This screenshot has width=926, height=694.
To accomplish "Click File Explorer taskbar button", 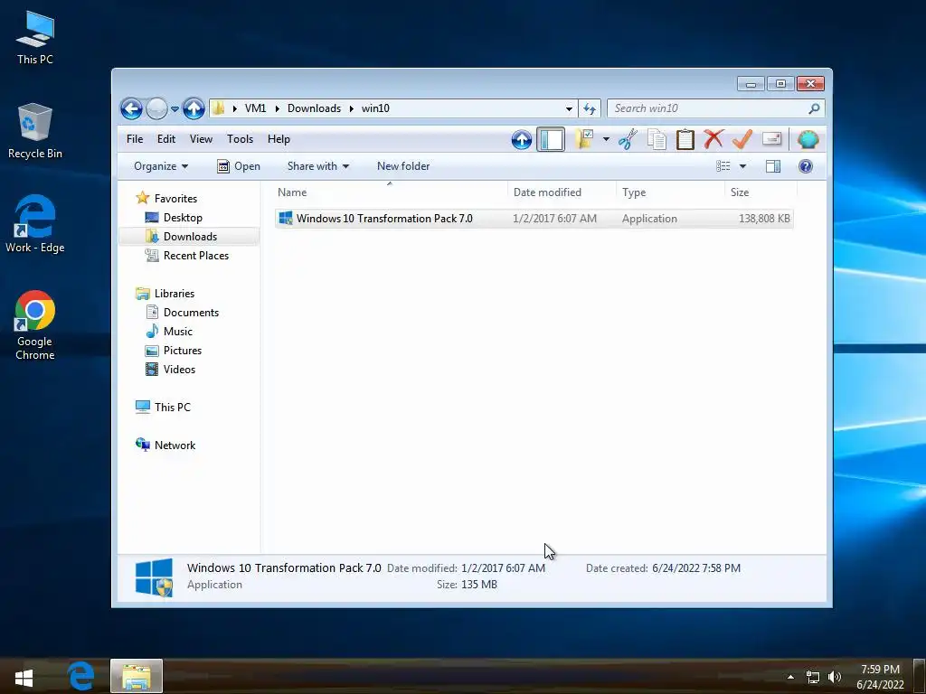I will tap(137, 676).
